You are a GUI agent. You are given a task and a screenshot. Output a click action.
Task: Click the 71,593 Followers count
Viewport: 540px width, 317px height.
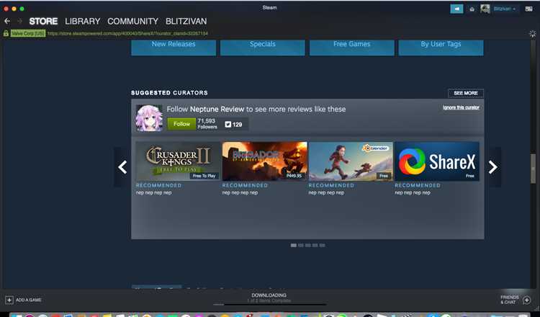pos(207,123)
